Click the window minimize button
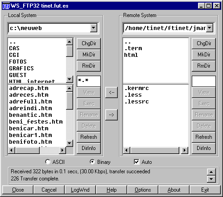Image resolution: width=223 pixels, height=197 pixels. [201, 6]
